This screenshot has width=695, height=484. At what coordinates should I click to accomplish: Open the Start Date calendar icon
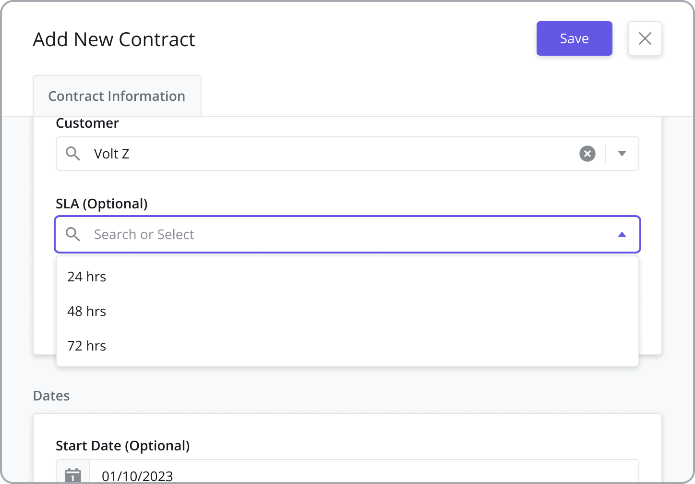coord(73,475)
